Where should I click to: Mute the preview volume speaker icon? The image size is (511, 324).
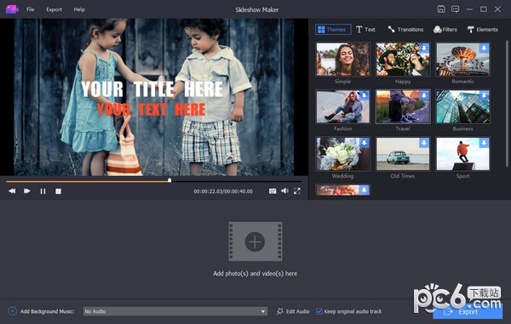tap(284, 191)
